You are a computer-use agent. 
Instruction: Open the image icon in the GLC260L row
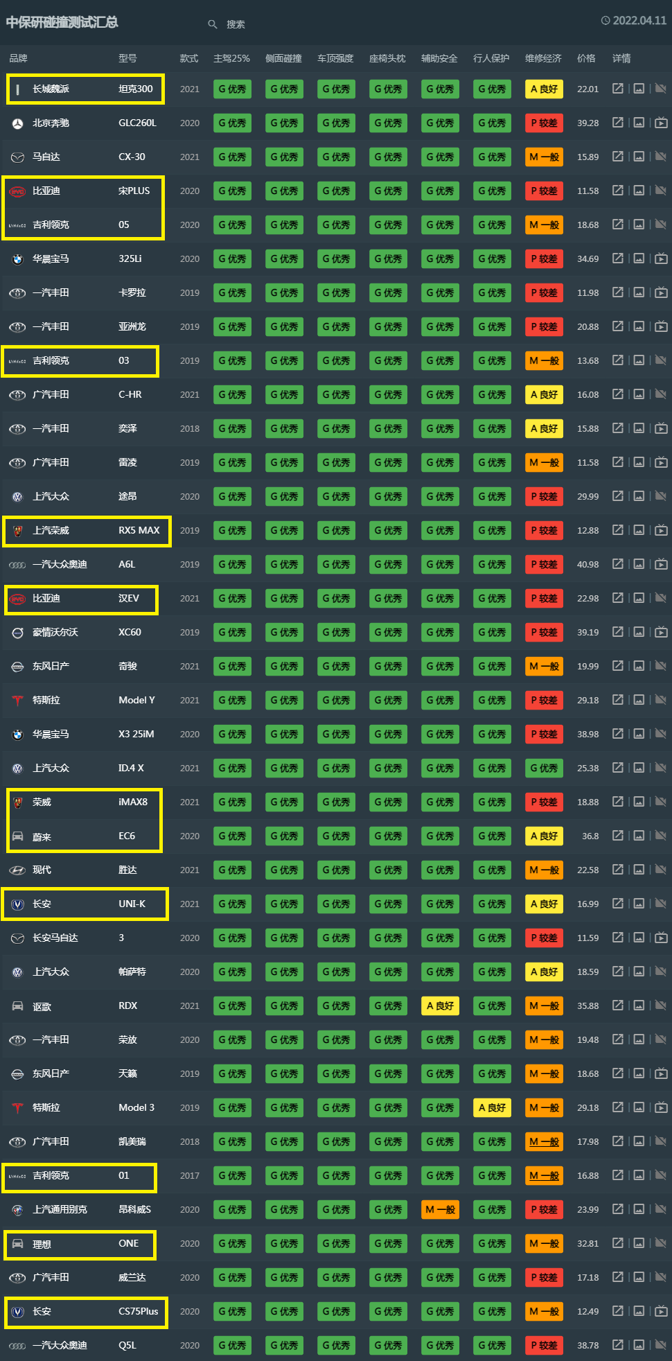pyautogui.click(x=639, y=123)
